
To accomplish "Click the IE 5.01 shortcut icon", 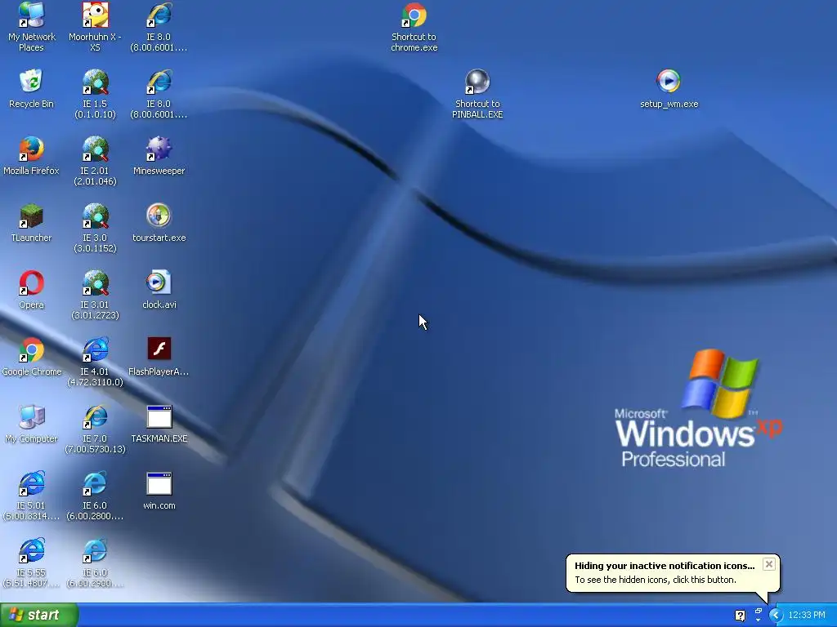I will pos(32,483).
